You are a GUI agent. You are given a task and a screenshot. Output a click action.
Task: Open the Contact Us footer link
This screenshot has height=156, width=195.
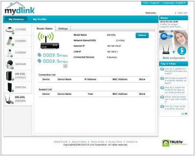click(x=132, y=142)
